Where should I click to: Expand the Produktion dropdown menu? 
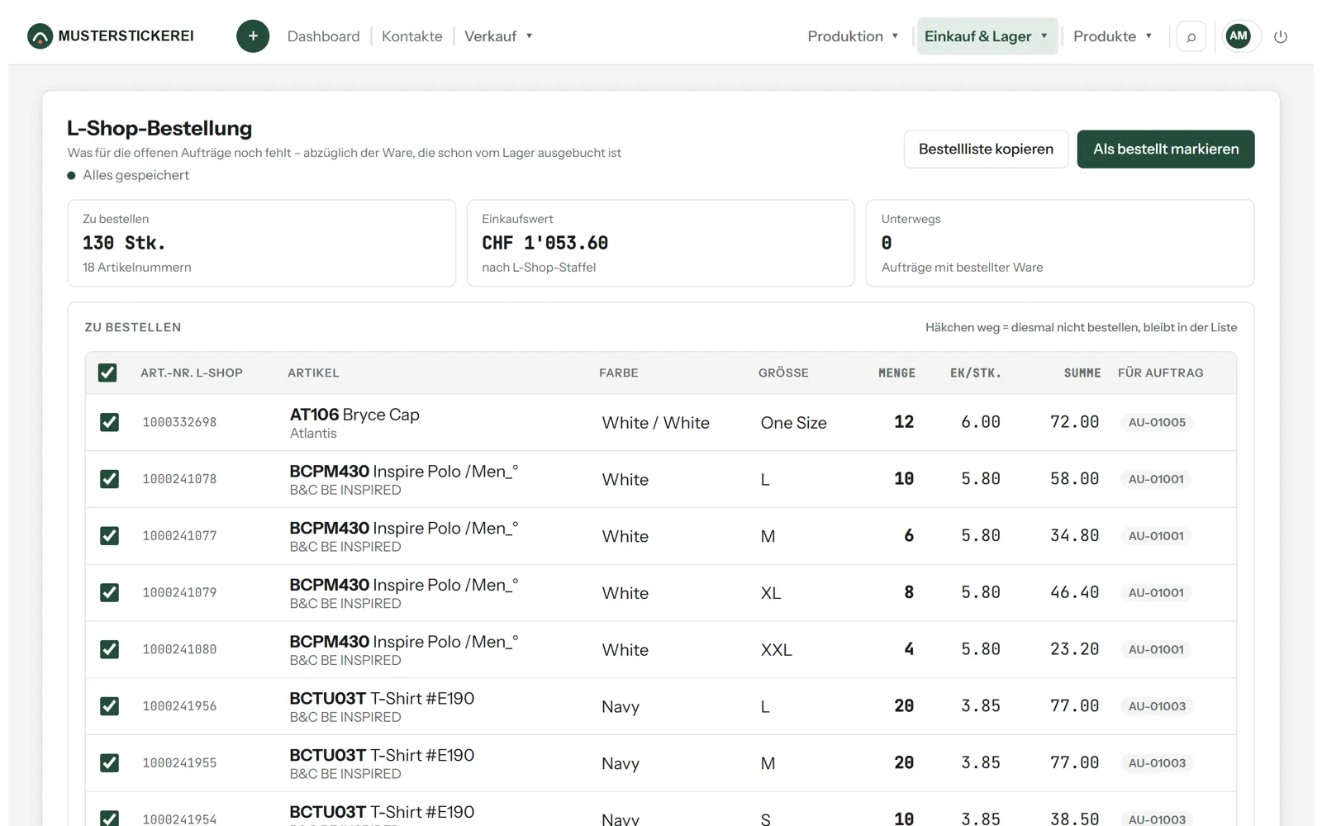coord(853,36)
